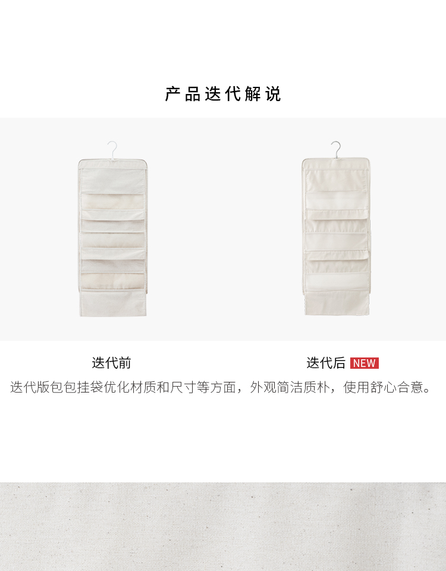Click the description text starting with 迭代版包包挂袋
The image size is (446, 571).
[x=221, y=387]
